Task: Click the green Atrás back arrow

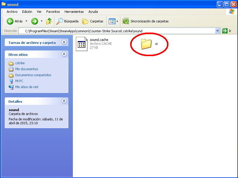Action: coord(10,21)
